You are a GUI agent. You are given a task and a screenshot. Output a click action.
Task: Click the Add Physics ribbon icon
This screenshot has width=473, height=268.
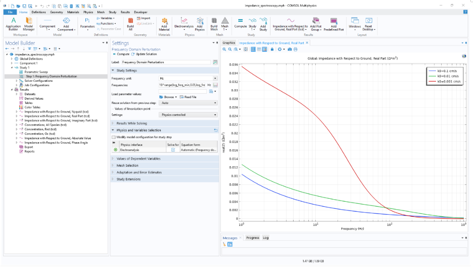(200, 24)
